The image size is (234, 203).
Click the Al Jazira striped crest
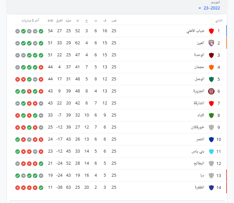[211, 91]
